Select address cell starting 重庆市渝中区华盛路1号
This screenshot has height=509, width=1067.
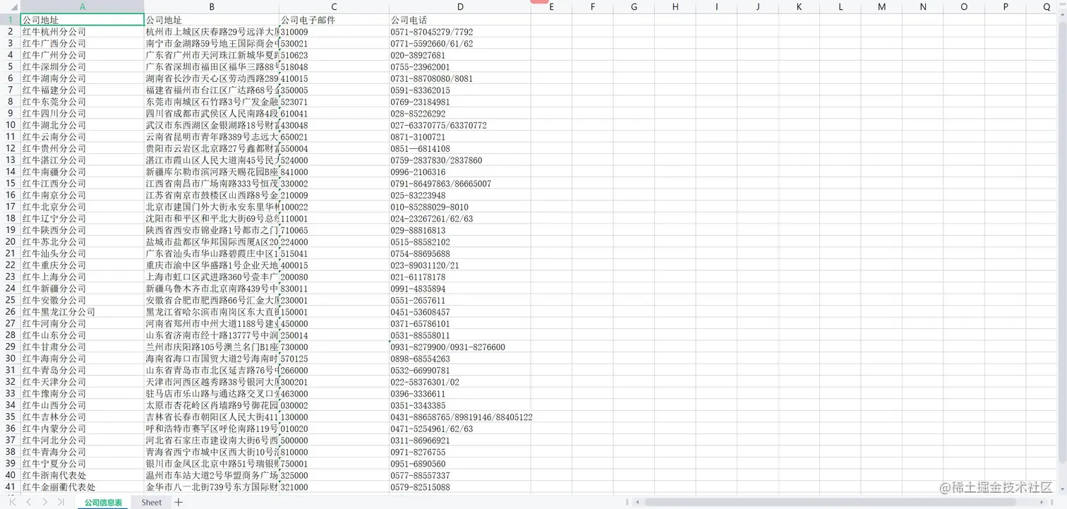coord(212,265)
